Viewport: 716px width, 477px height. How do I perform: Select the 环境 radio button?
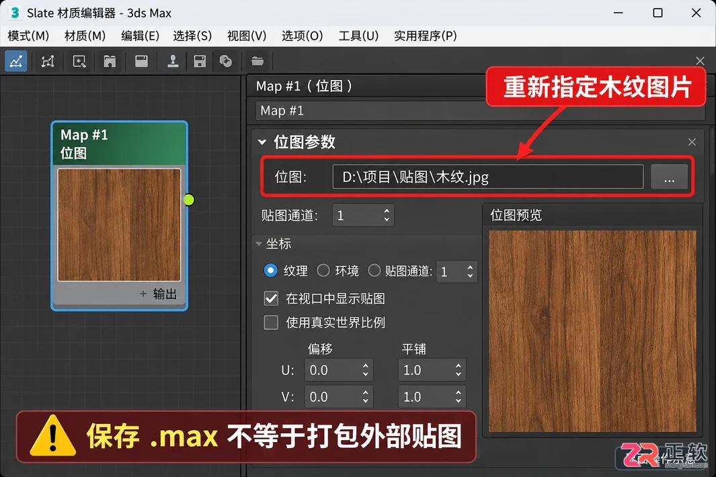point(323,271)
